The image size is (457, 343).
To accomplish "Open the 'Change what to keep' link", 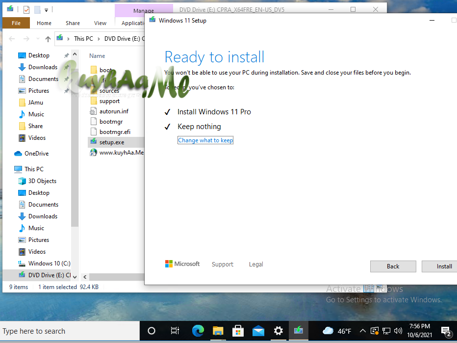I will click(x=205, y=140).
